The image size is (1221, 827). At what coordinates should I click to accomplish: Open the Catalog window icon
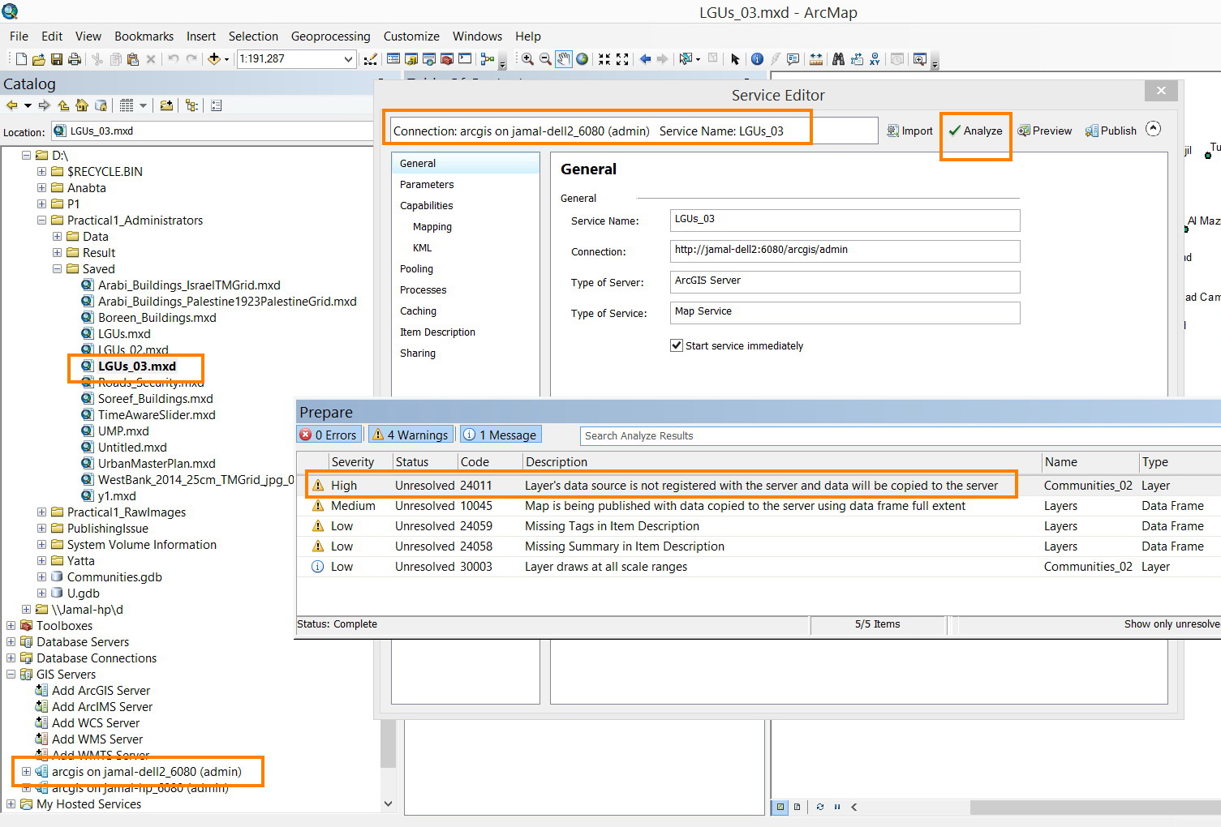click(x=411, y=58)
